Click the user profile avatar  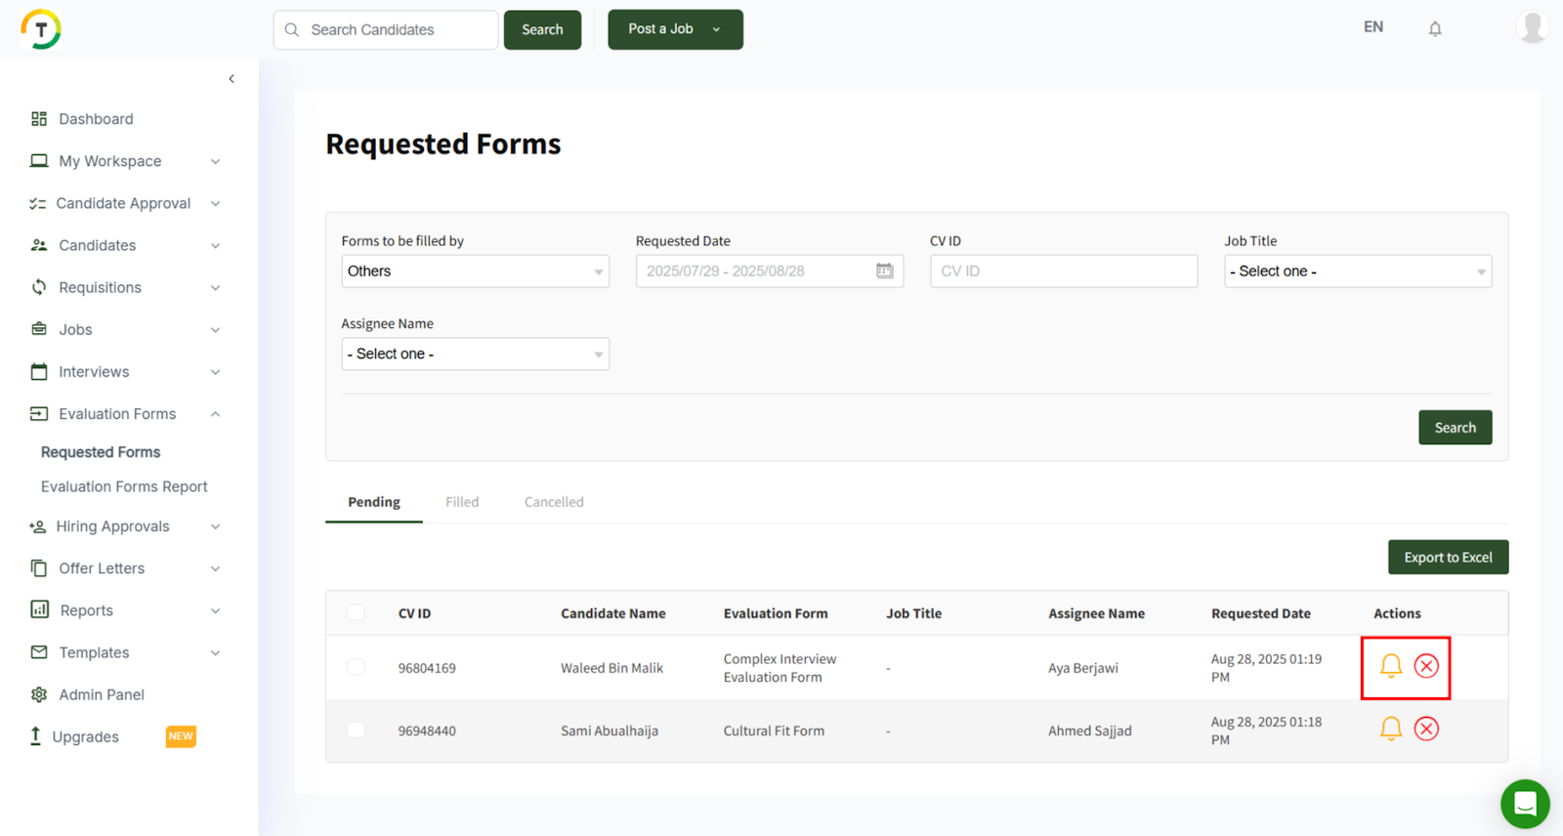pyautogui.click(x=1532, y=27)
